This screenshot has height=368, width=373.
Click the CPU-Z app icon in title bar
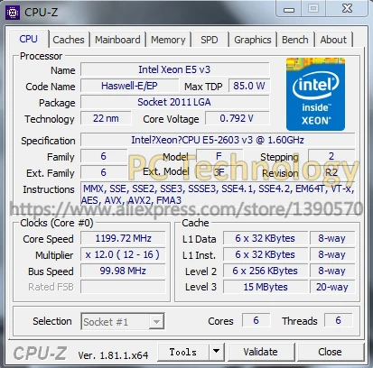pos(13,12)
